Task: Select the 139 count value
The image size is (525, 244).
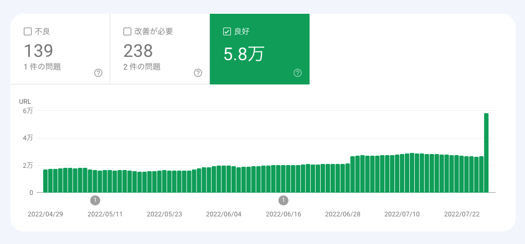Action: [39, 51]
